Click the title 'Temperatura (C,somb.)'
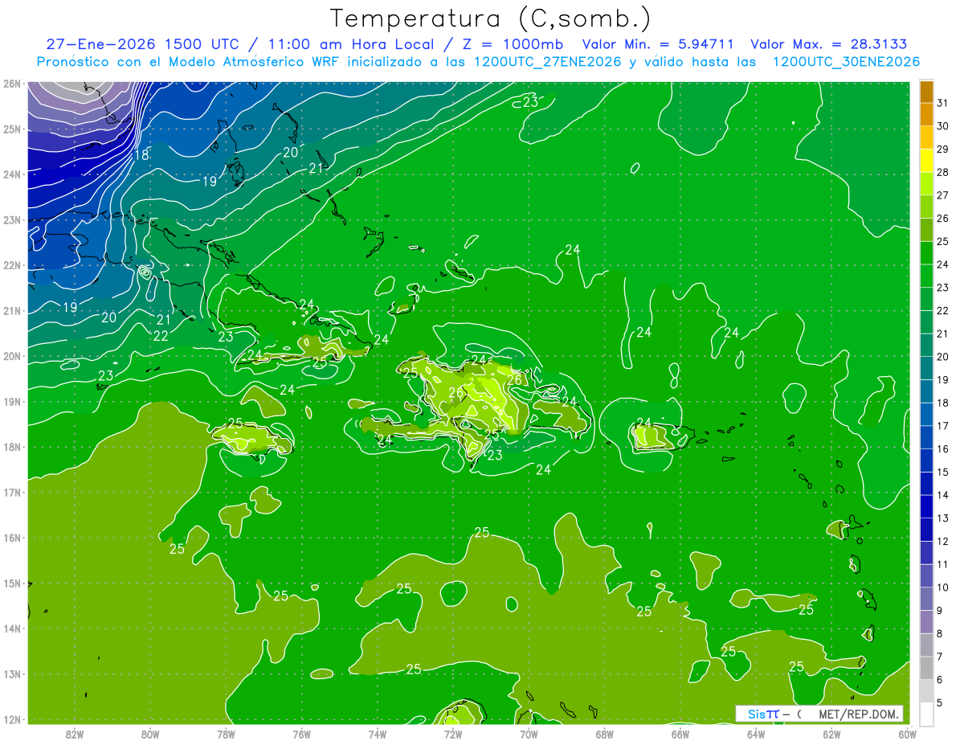This screenshot has height=745, width=964. [491, 19]
